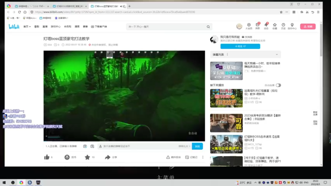Screen dimensions: 331x186
Task: Click the pink 投稿 upload button
Action: click(308, 26)
